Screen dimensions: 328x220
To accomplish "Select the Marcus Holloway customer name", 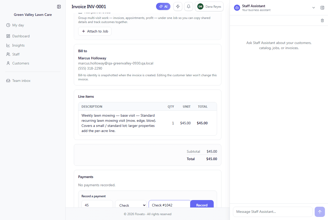I will coord(92,58).
